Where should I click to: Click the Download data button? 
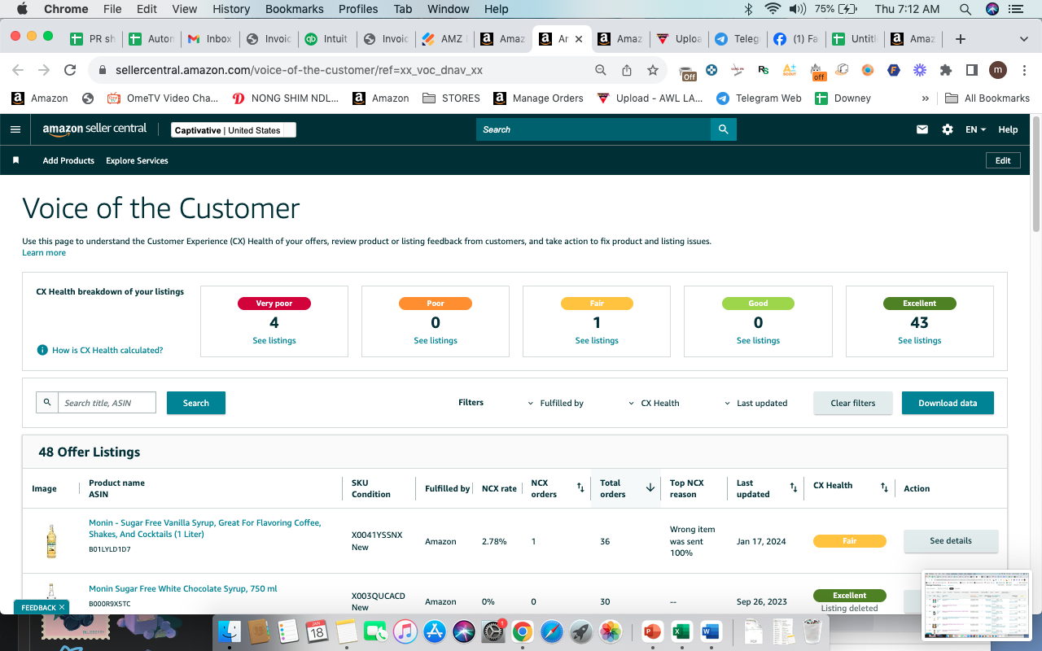[948, 403]
